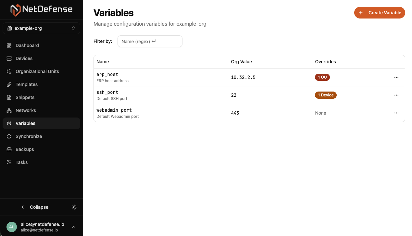Viewport: 412px width, 236px height.
Task: Click the Organizational Units icon
Action: 9,71
